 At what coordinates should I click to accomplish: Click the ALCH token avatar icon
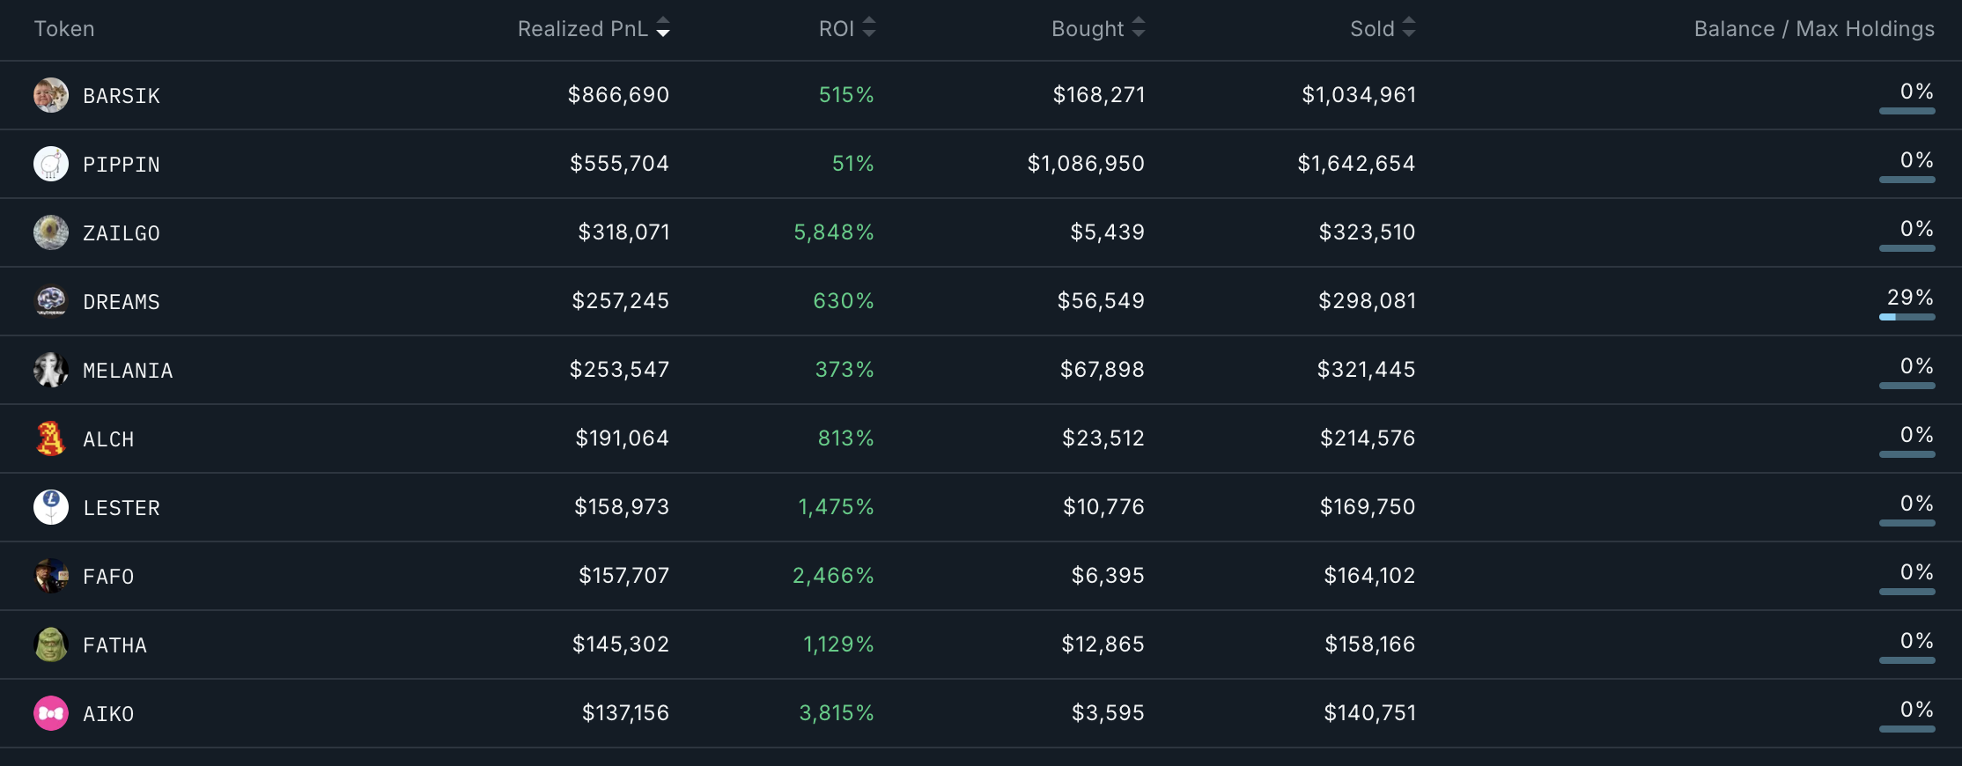(x=51, y=438)
